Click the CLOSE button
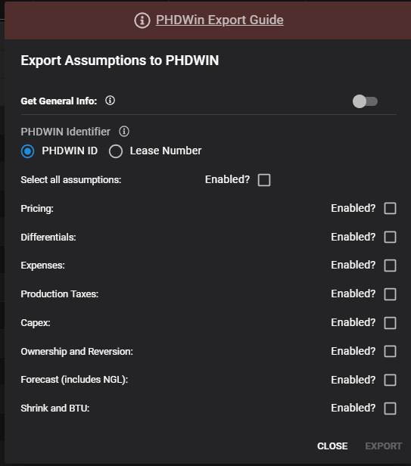The width and height of the screenshot is (411, 466). point(332,446)
